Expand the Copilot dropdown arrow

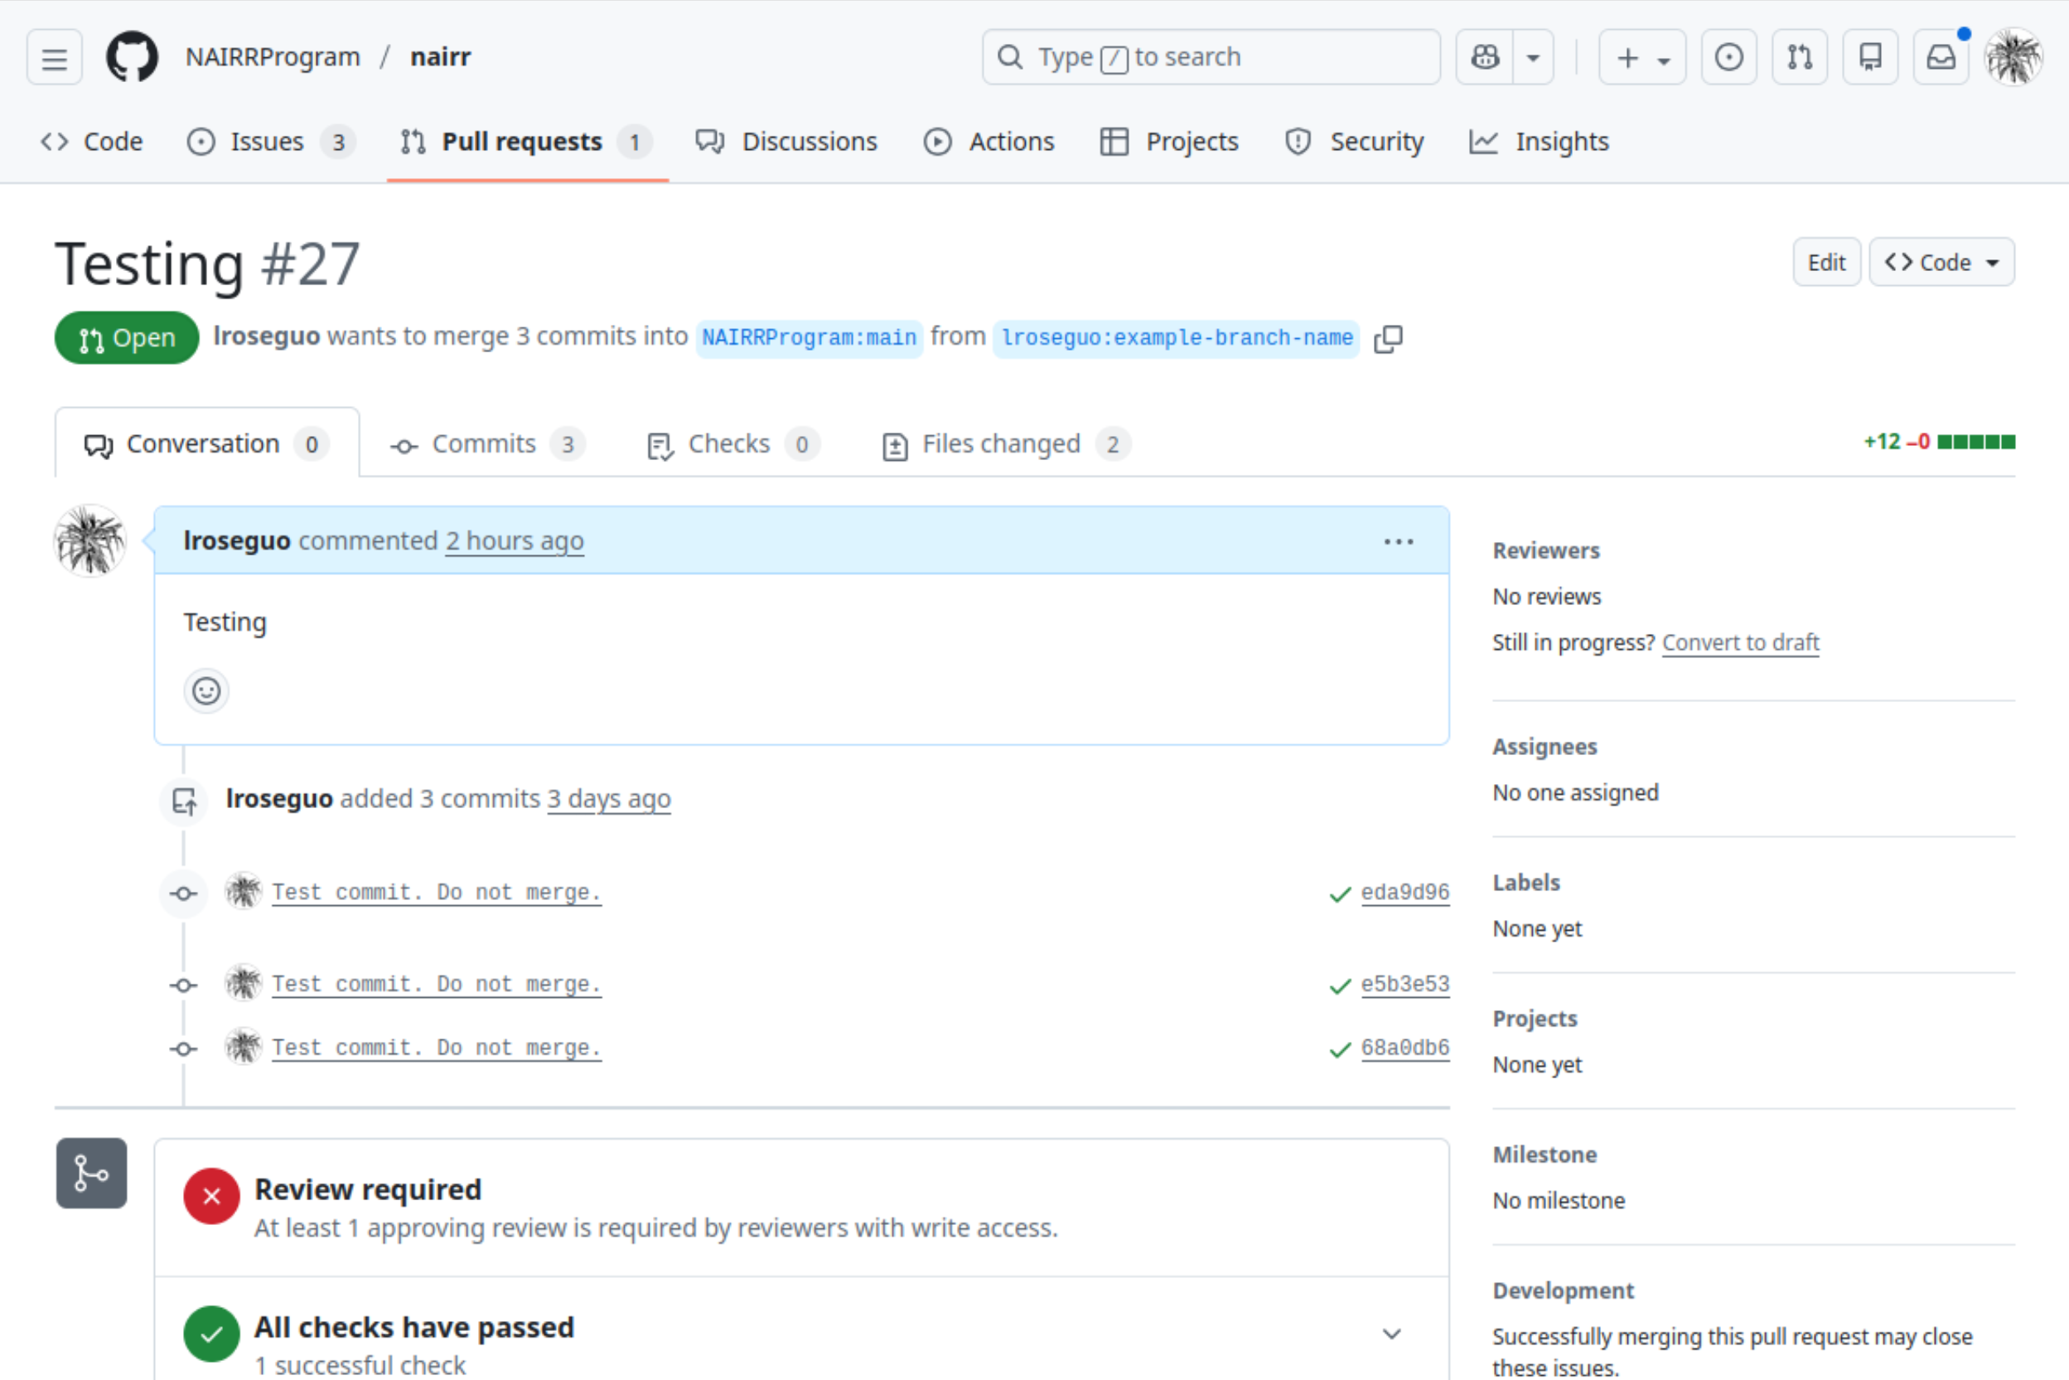coord(1533,57)
